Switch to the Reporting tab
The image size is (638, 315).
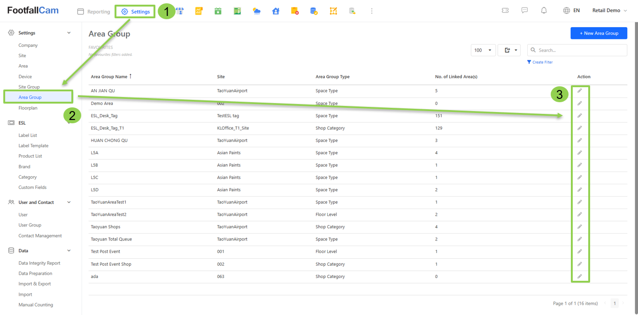[94, 12]
